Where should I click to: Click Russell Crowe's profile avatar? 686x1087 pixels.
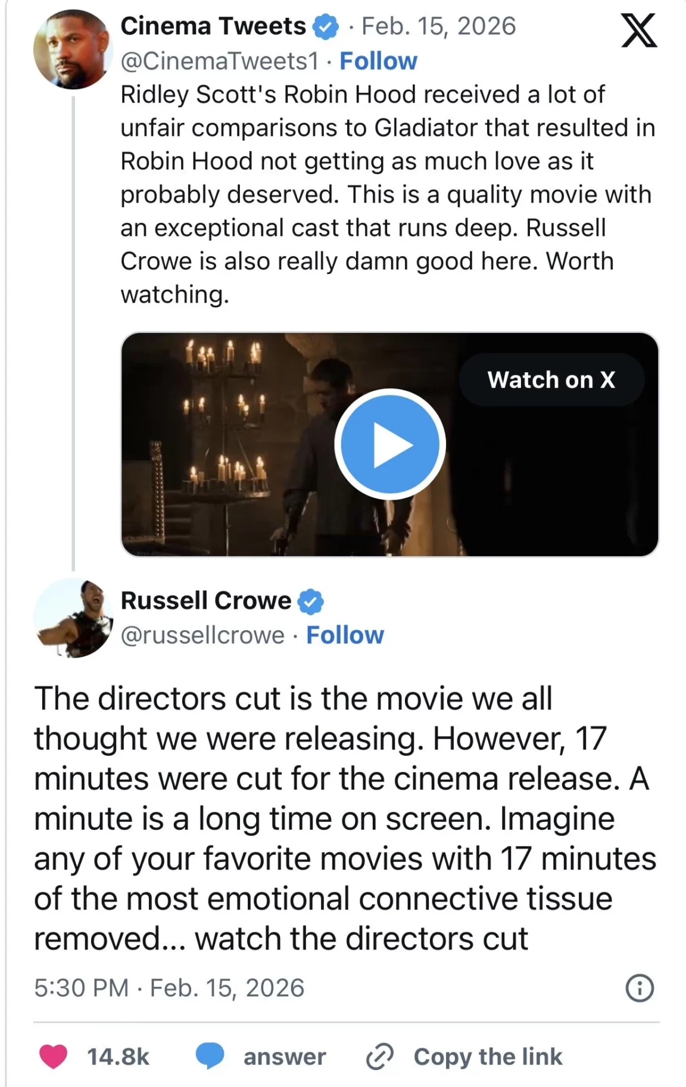[74, 616]
